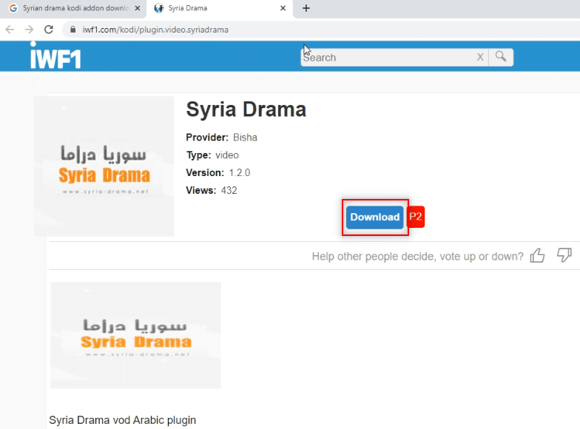Image resolution: width=580 pixels, height=429 pixels.
Task: Click the type value video
Action: pyautogui.click(x=227, y=155)
